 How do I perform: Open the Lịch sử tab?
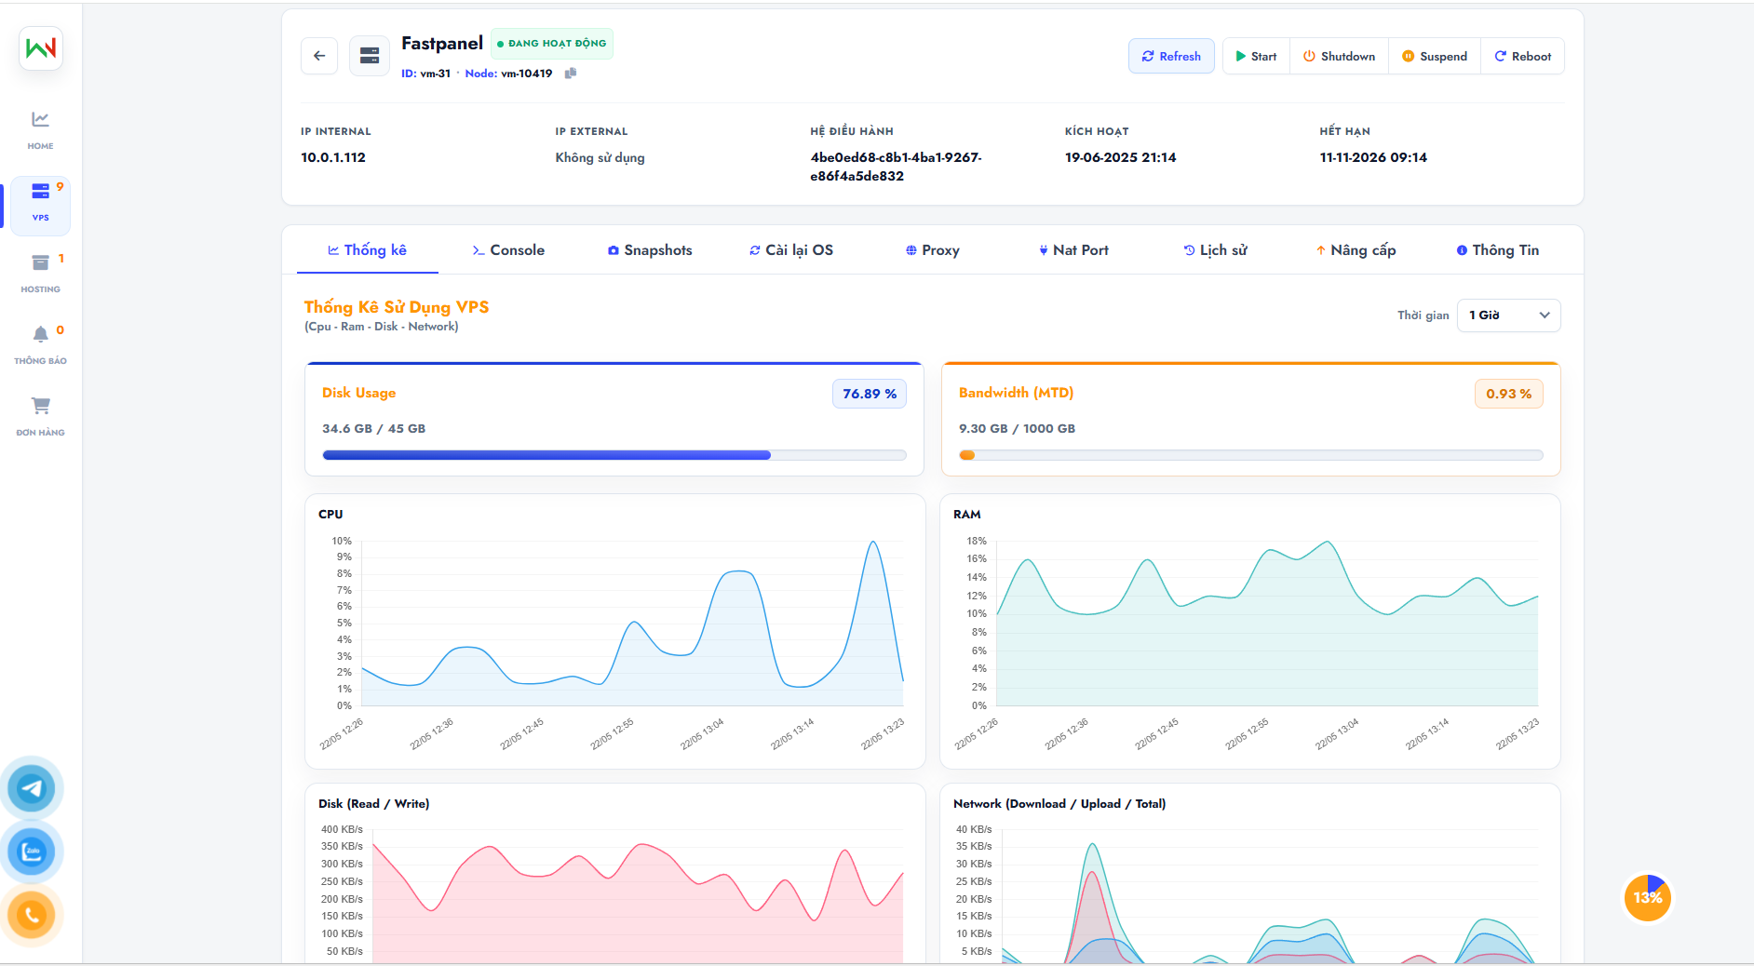click(x=1215, y=250)
